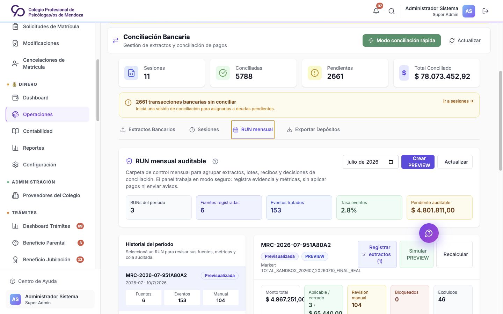Open Operaciones in the sidebar
The height and width of the screenshot is (314, 503).
pos(48,114)
